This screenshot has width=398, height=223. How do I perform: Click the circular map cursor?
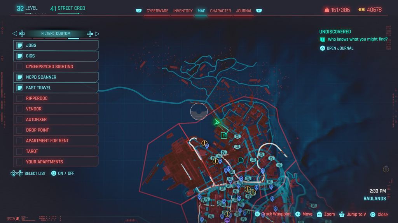point(199,111)
